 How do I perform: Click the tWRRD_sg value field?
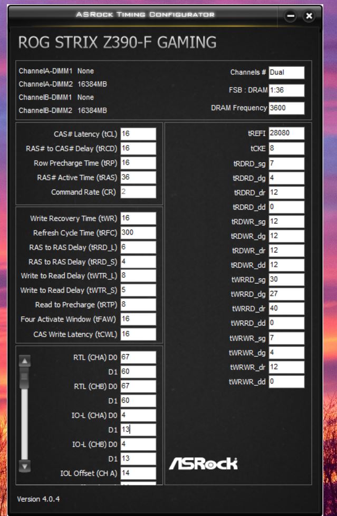pos(286,279)
